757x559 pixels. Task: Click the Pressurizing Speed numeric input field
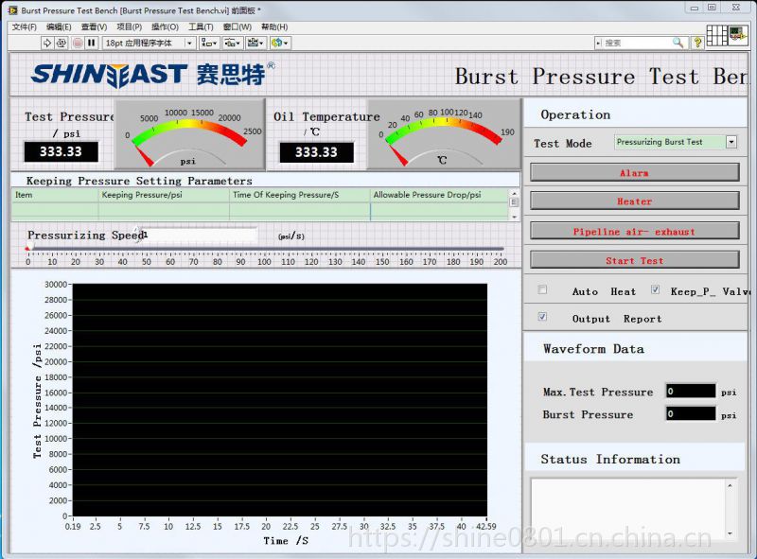click(199, 236)
